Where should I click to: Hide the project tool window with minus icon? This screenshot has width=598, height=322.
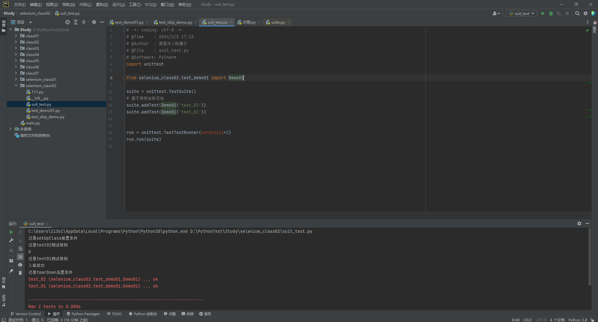[x=102, y=22]
